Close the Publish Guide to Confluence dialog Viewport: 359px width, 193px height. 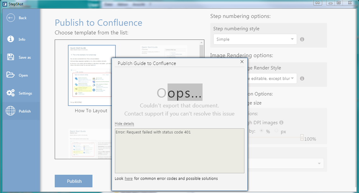[242, 61]
